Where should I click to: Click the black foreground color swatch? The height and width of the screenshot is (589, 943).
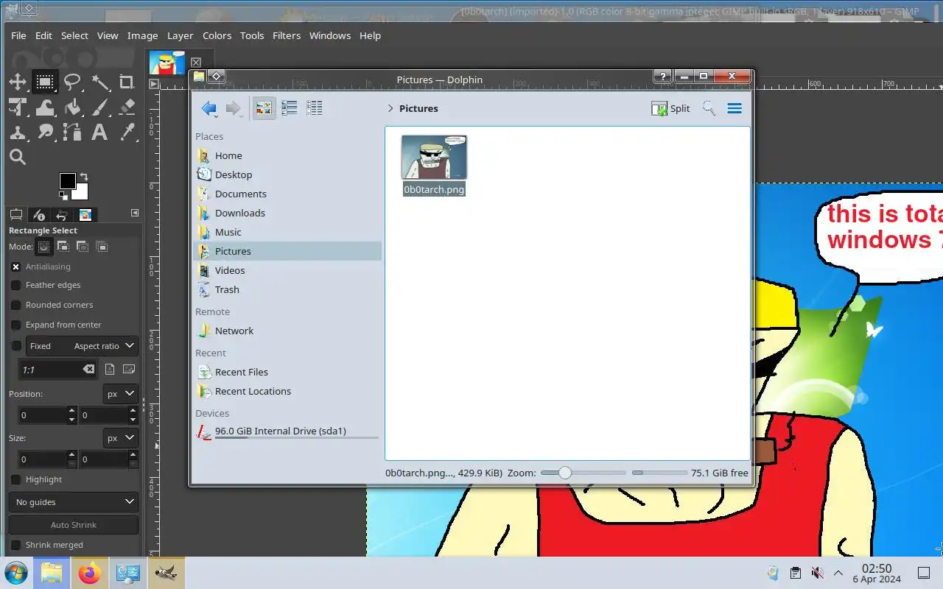coord(67,181)
